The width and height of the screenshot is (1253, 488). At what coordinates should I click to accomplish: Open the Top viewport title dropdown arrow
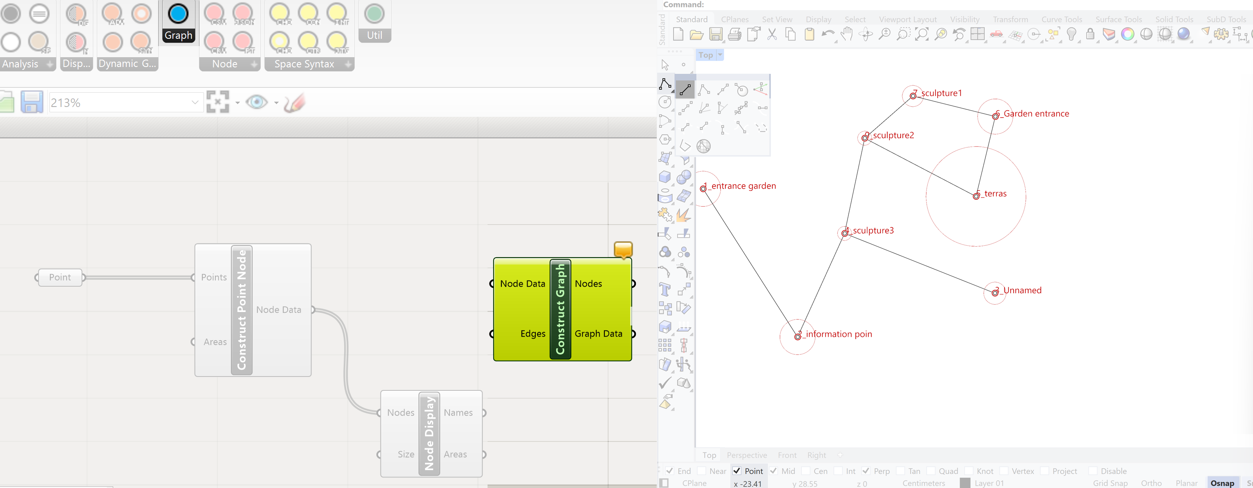720,55
